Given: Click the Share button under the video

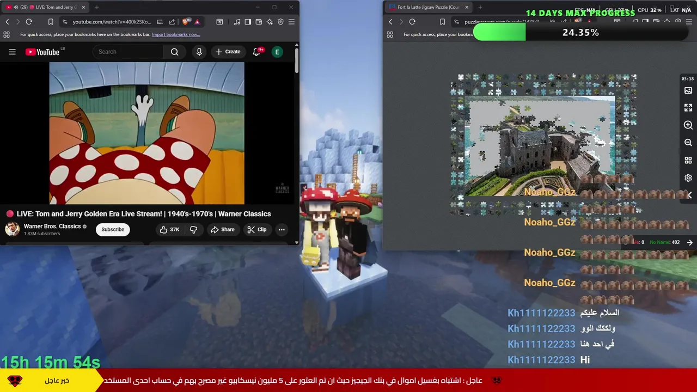Looking at the screenshot, I should [223, 230].
